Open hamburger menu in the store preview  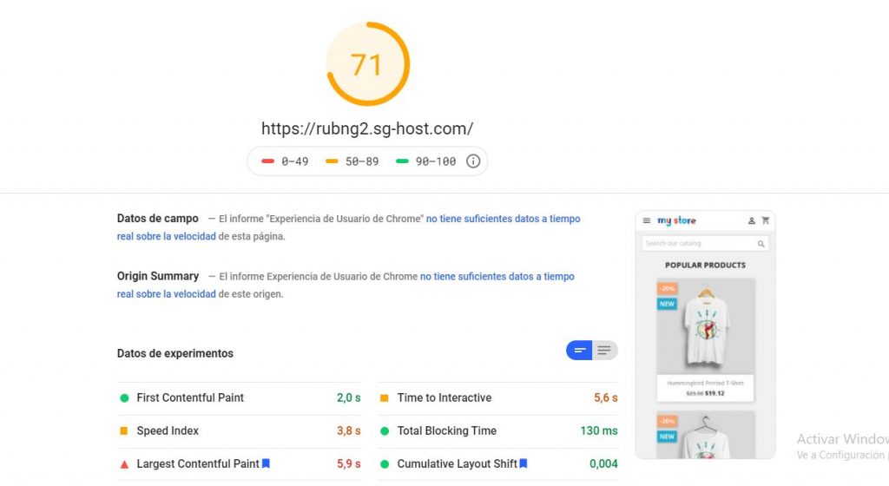coord(646,220)
